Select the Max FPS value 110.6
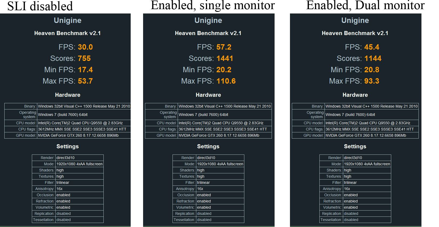The image size is (439, 227). tap(226, 81)
